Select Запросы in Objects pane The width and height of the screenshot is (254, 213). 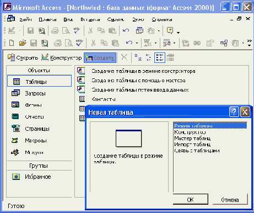35,93
